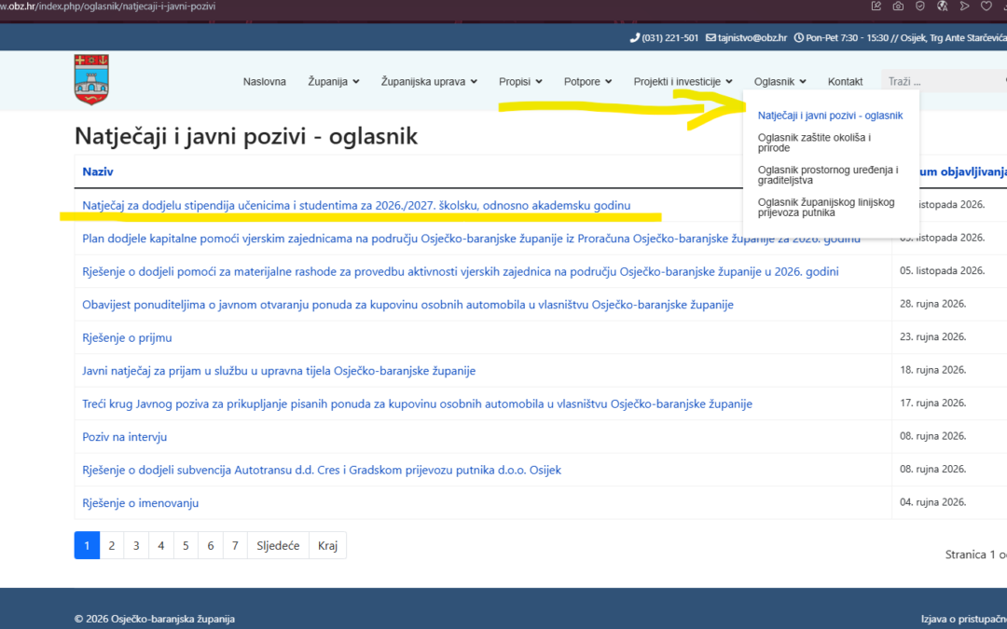The width and height of the screenshot is (1007, 629).
Task: Click the date in Rješenje o dodjeli pomoći row
Action: pyautogui.click(x=942, y=271)
